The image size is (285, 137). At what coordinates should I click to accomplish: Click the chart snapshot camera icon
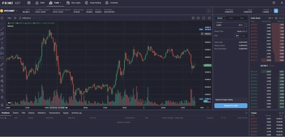click(198, 18)
